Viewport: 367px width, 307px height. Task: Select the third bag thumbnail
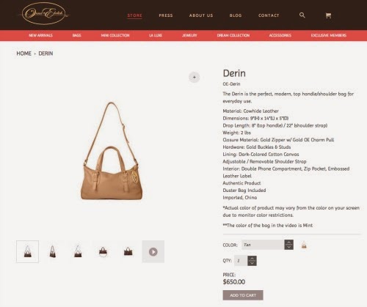(x=78, y=251)
